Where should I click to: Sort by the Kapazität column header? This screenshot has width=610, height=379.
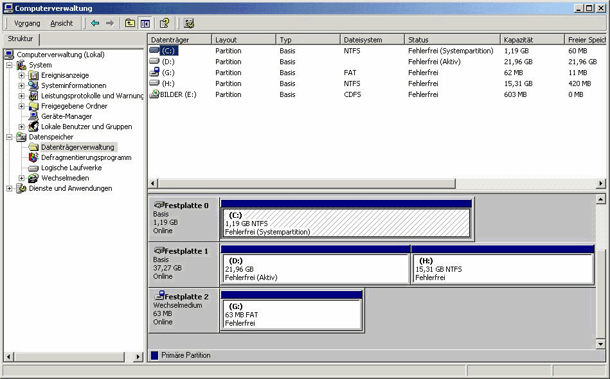coord(533,40)
